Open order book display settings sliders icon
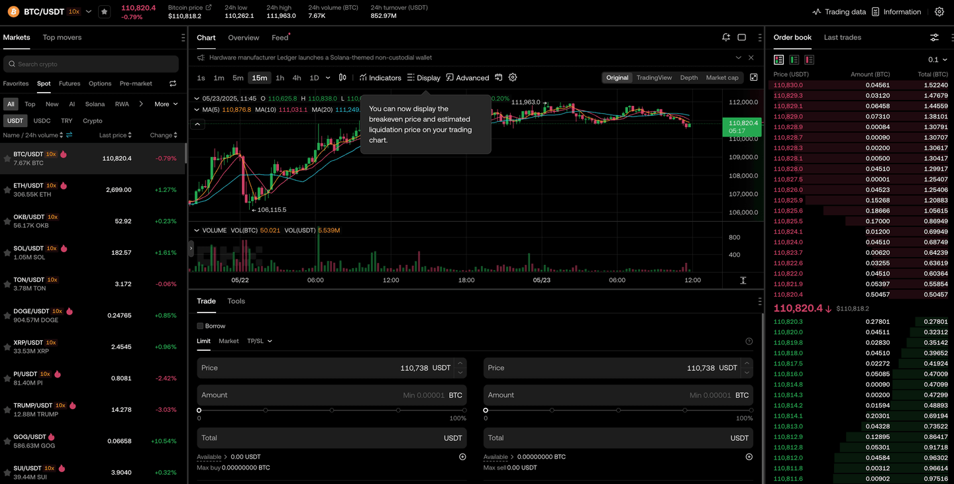 click(935, 38)
